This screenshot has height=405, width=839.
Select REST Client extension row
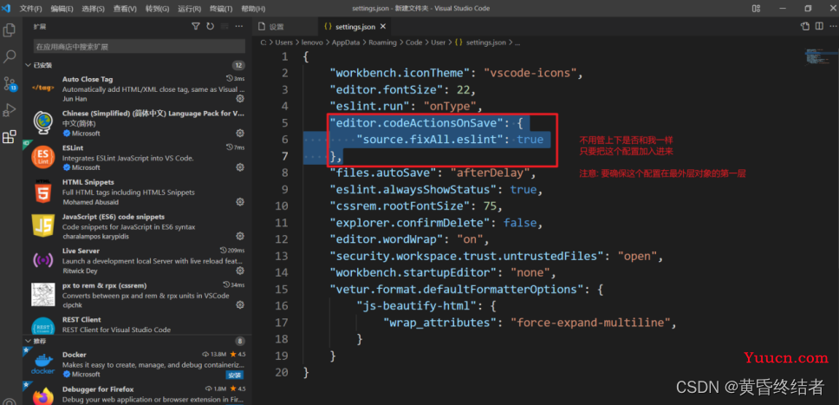tap(138, 324)
